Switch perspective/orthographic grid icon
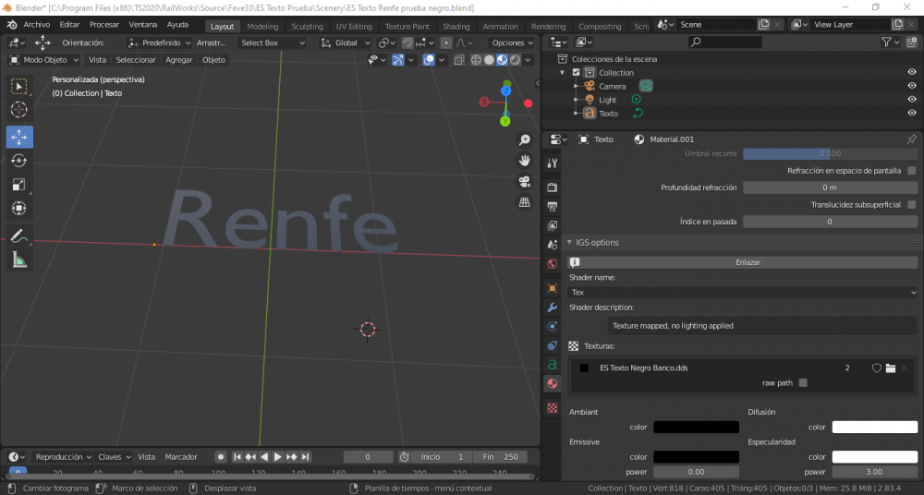Screen dimensions: 924x495 pyautogui.click(x=525, y=202)
